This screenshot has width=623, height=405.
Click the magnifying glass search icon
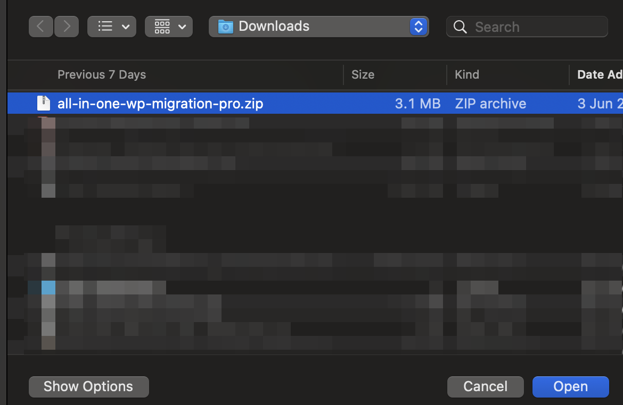click(x=460, y=27)
